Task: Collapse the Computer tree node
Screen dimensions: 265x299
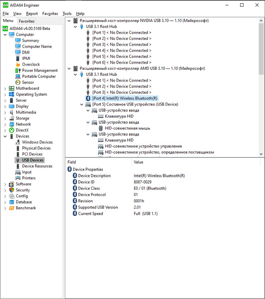Action: pos(5,34)
